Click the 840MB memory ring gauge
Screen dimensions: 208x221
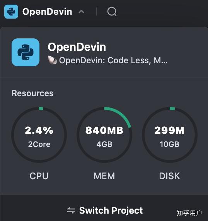[104, 135]
